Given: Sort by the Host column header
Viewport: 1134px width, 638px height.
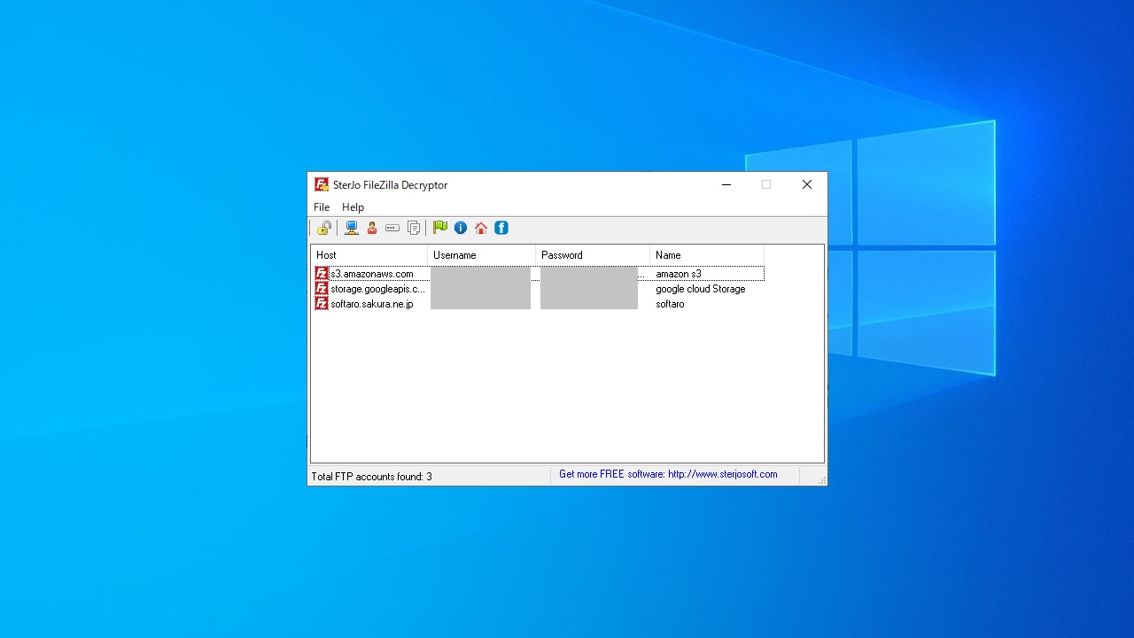Looking at the screenshot, I should tap(369, 255).
